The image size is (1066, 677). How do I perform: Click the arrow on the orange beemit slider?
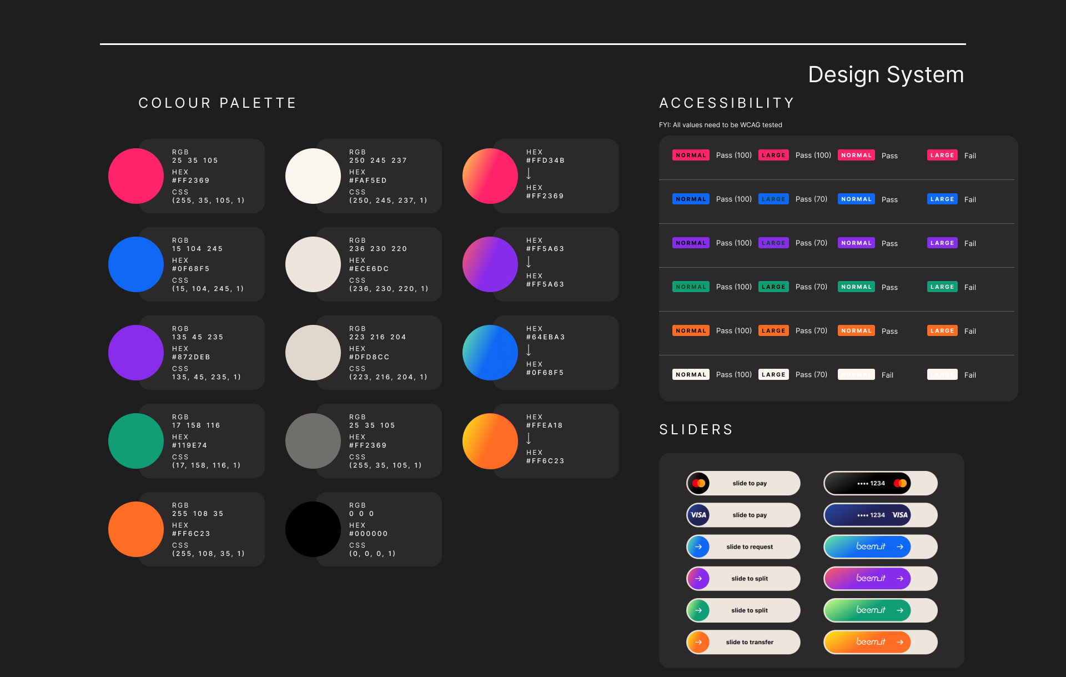899,642
